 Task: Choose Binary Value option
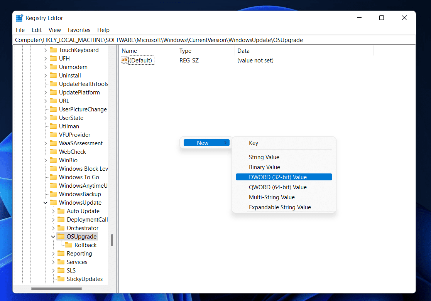(284, 167)
